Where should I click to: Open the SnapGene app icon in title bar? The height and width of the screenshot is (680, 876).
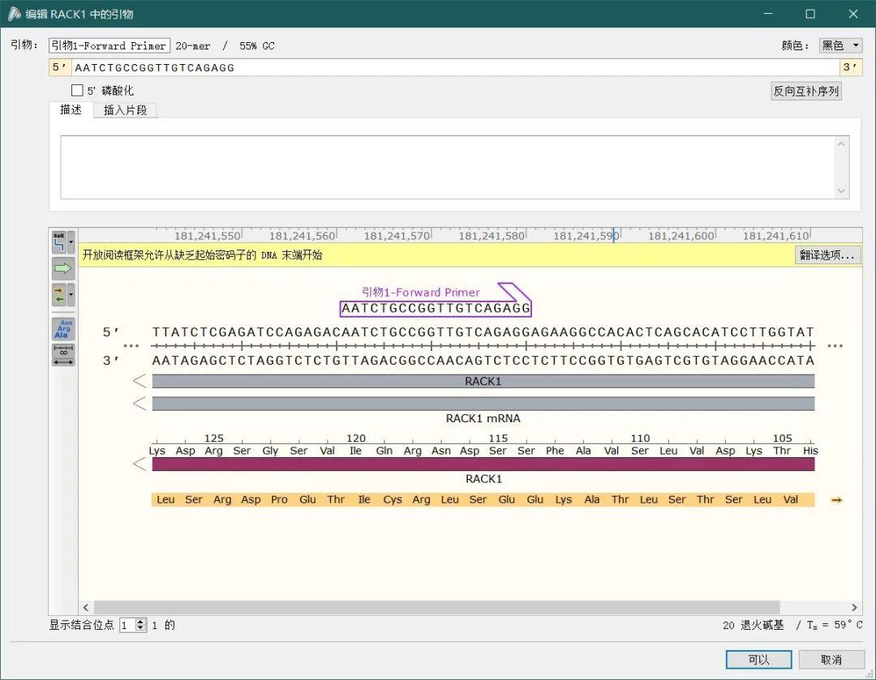(x=14, y=14)
